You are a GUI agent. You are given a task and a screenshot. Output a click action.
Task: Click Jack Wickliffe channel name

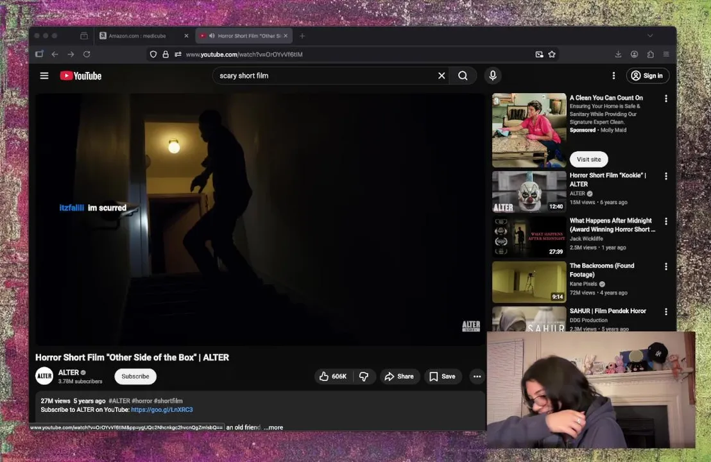tap(587, 239)
